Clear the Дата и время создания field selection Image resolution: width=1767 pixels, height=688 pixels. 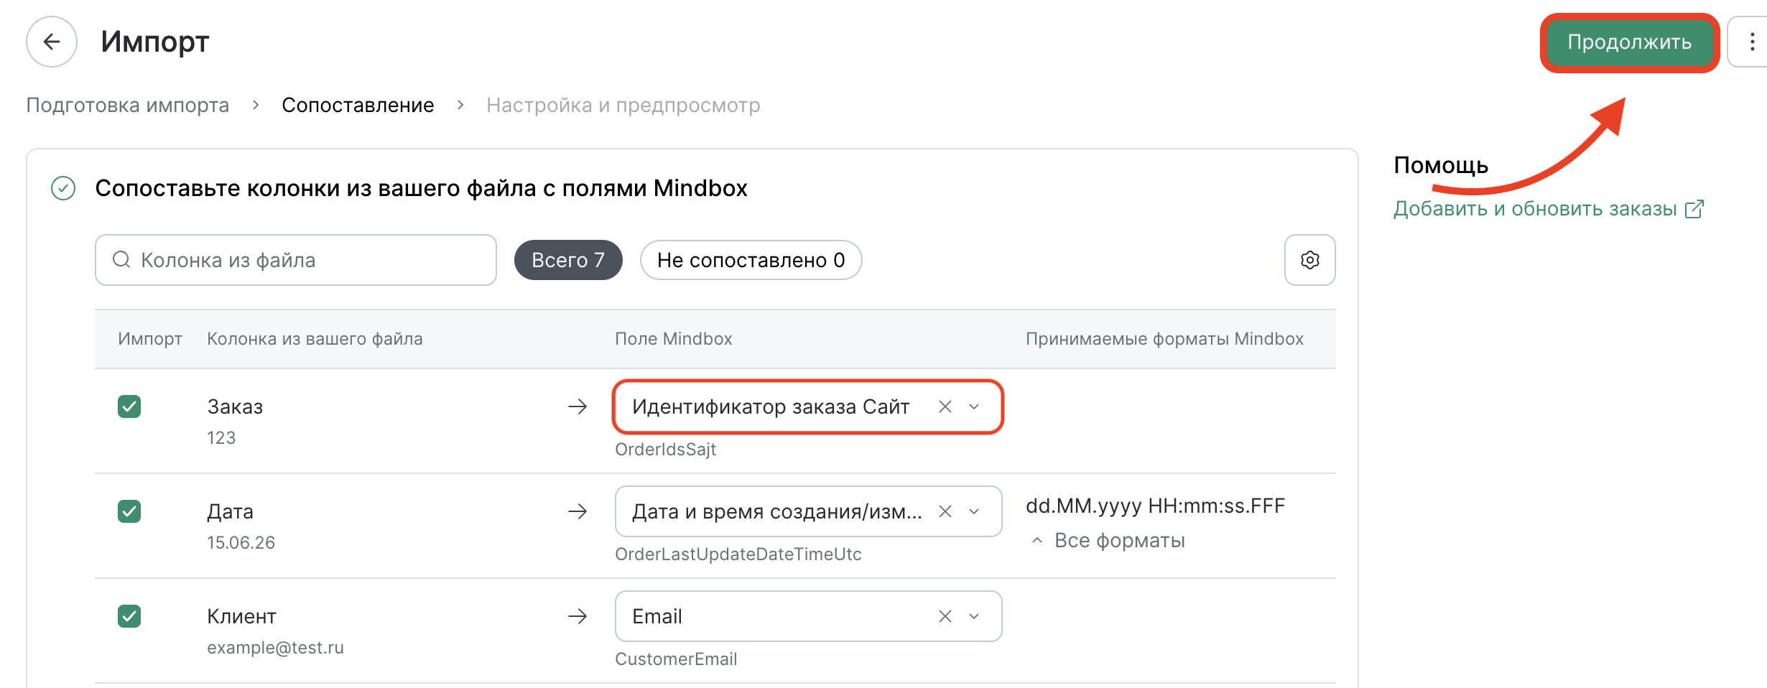pyautogui.click(x=945, y=511)
